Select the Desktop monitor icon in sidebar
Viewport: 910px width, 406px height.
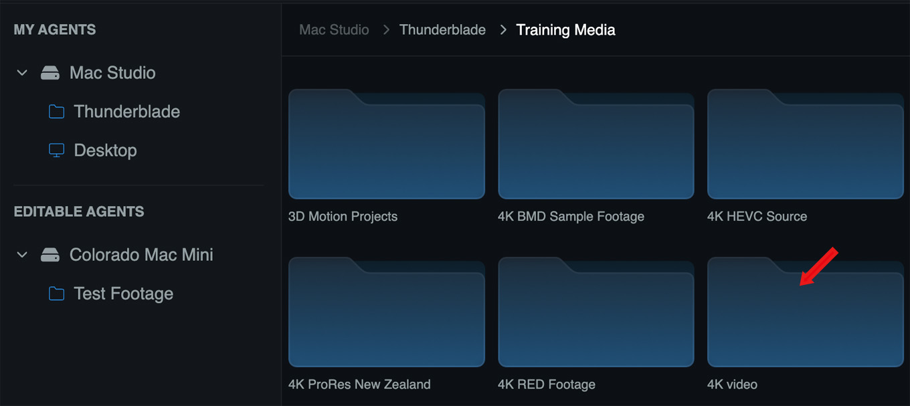tap(57, 150)
